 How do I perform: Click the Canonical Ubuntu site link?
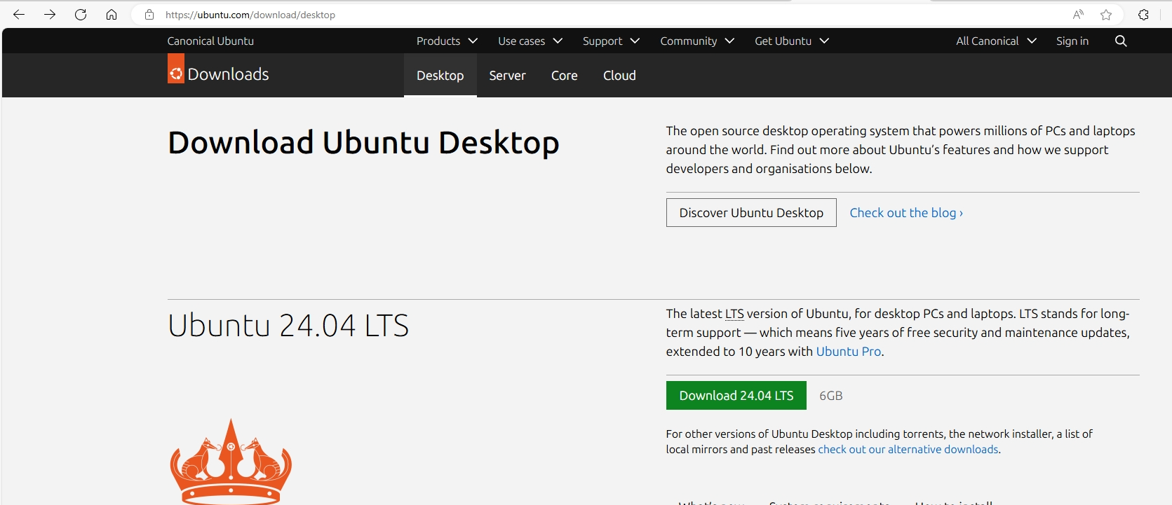[x=210, y=41]
